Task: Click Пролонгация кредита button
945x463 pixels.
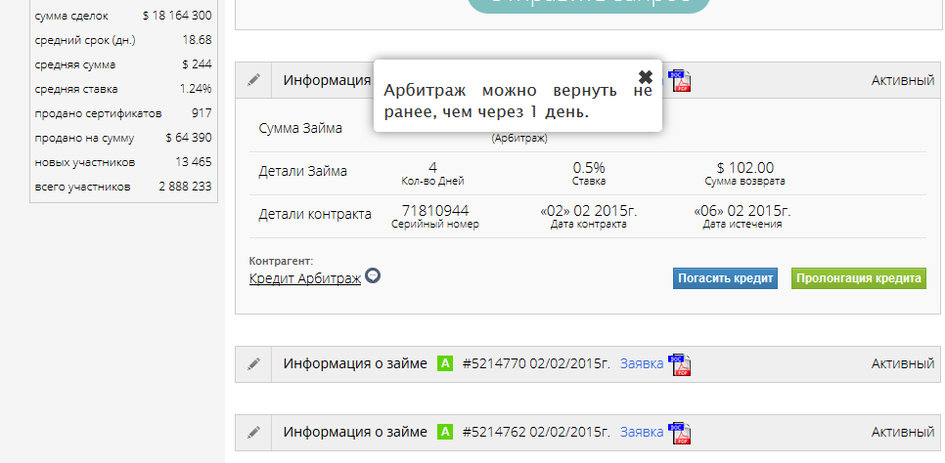Action: click(x=858, y=278)
